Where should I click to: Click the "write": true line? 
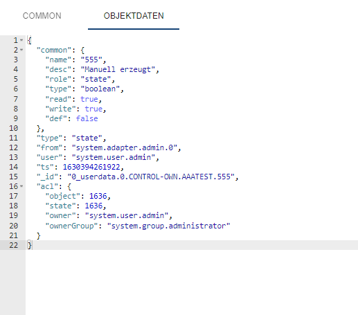click(75, 109)
